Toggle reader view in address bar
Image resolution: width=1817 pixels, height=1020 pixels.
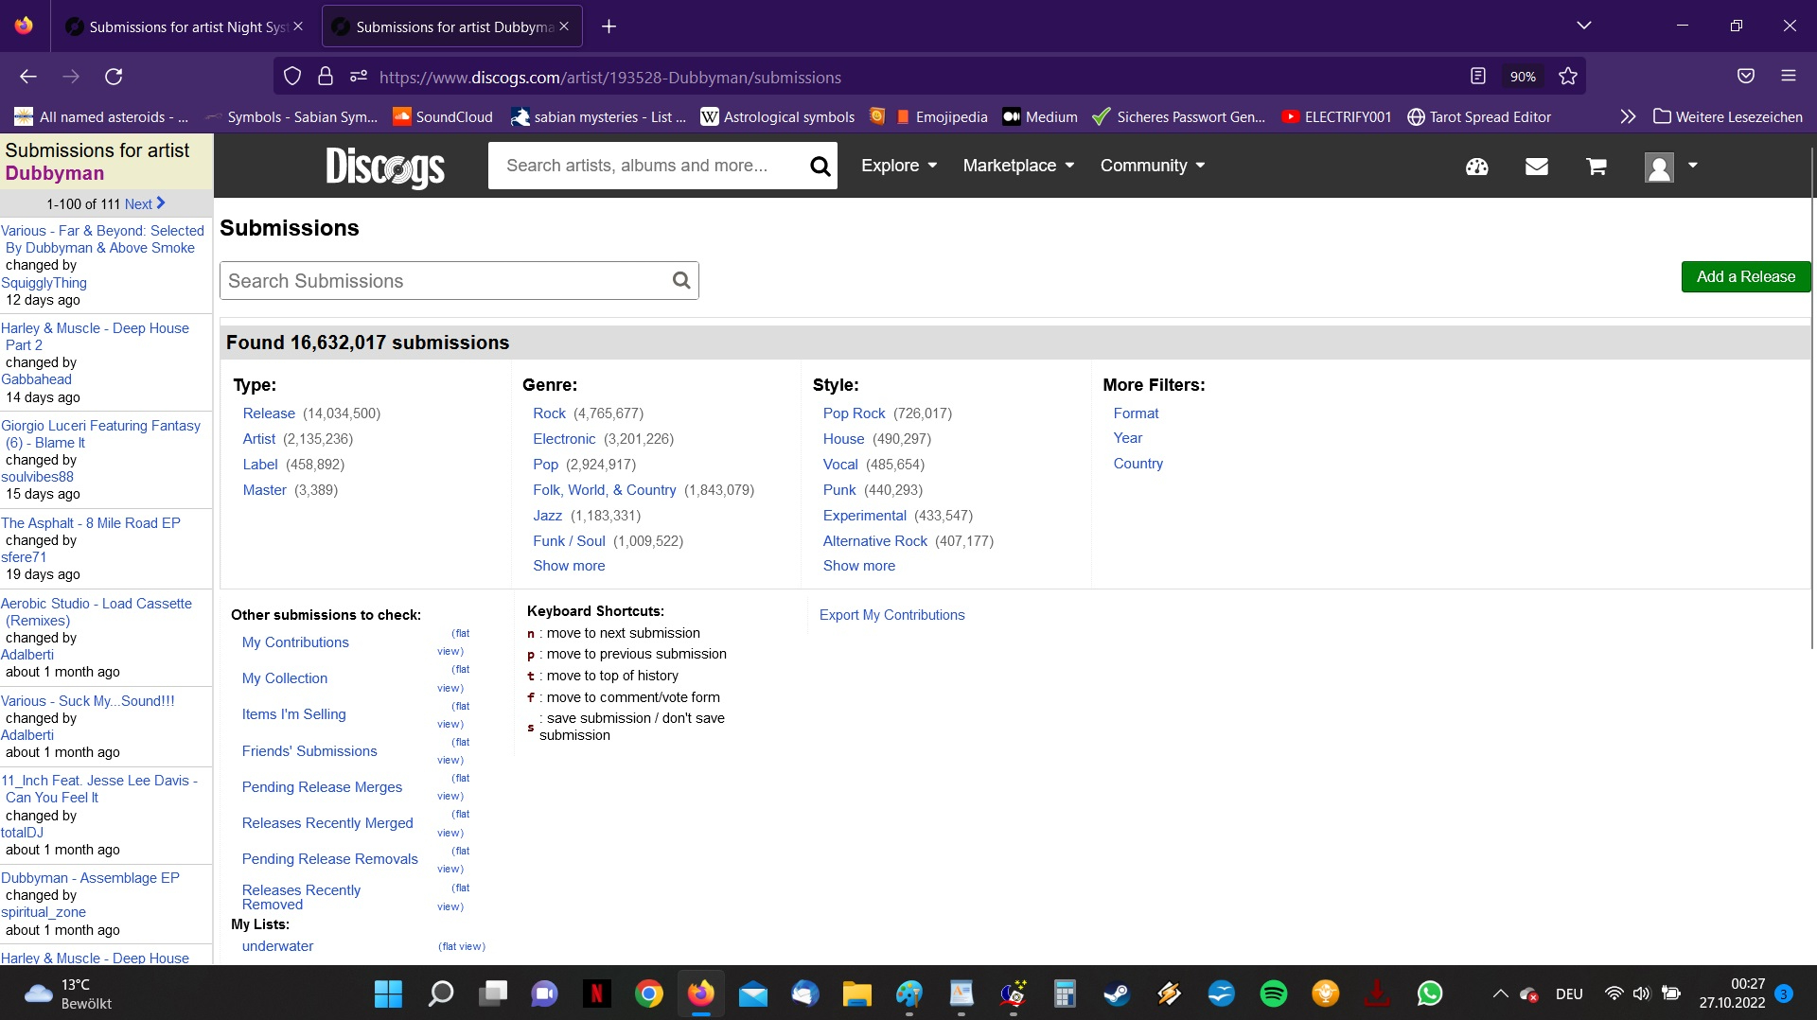point(1477,77)
